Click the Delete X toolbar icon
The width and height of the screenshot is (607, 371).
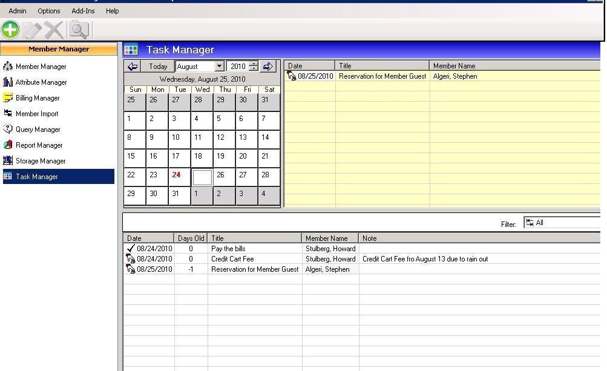(54, 30)
